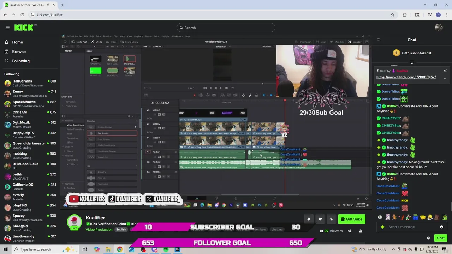Open Task View in the taskbar
The height and width of the screenshot is (254, 452).
click(85, 249)
